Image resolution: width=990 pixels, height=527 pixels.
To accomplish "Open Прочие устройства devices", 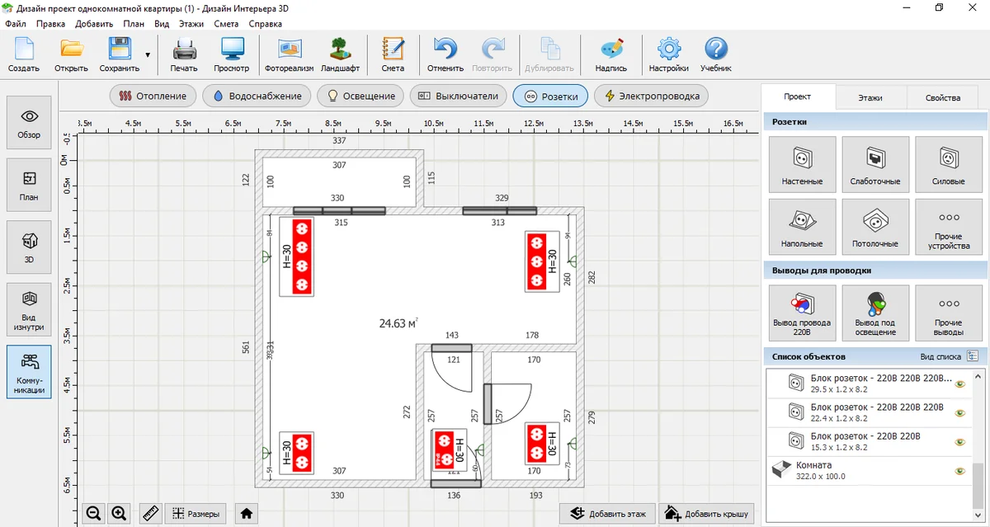I will pyautogui.click(x=949, y=227).
